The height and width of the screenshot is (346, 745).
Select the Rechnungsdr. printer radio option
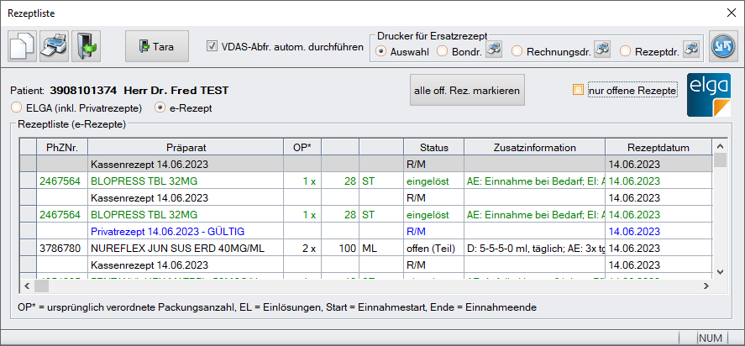pos(517,52)
